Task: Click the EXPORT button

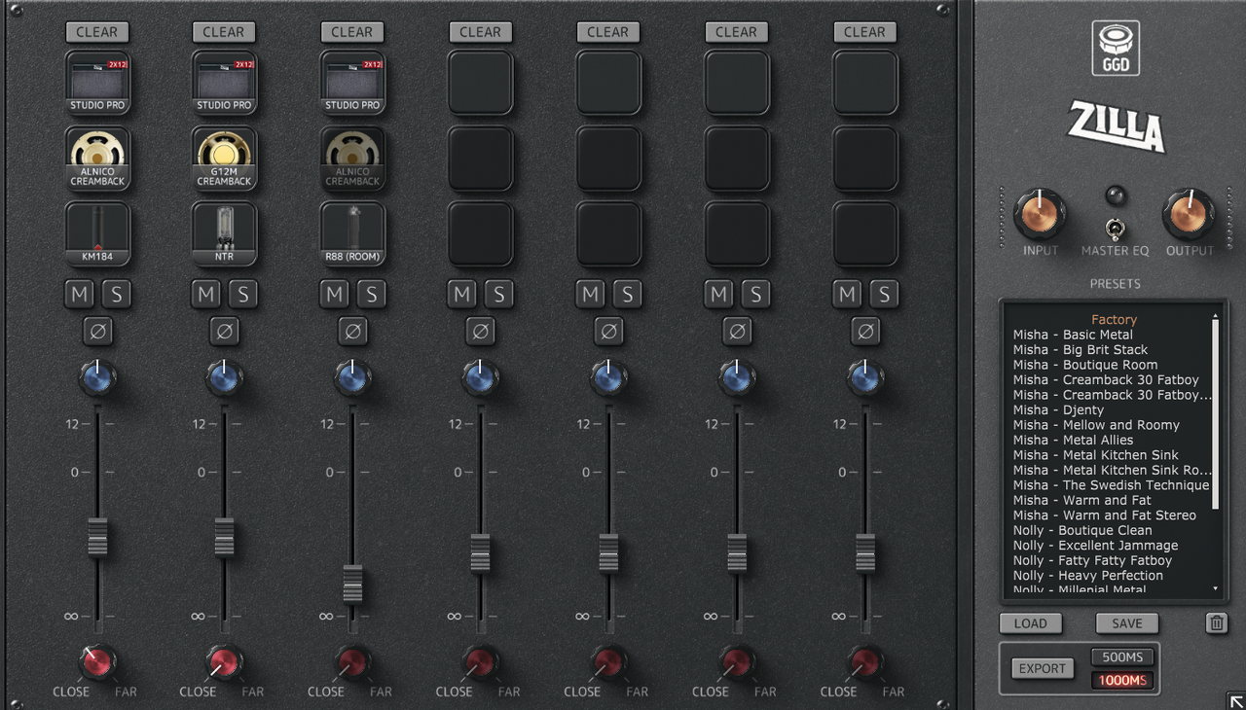Action: point(1043,669)
